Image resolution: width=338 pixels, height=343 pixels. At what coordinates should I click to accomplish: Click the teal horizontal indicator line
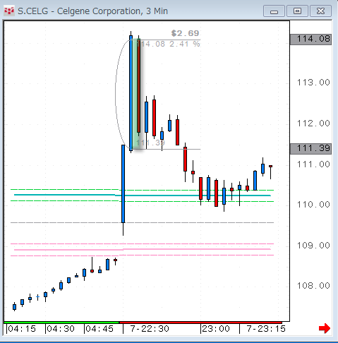pos(143,195)
